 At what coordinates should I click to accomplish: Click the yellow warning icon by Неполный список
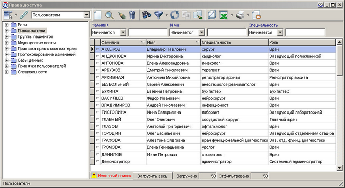[94, 176]
